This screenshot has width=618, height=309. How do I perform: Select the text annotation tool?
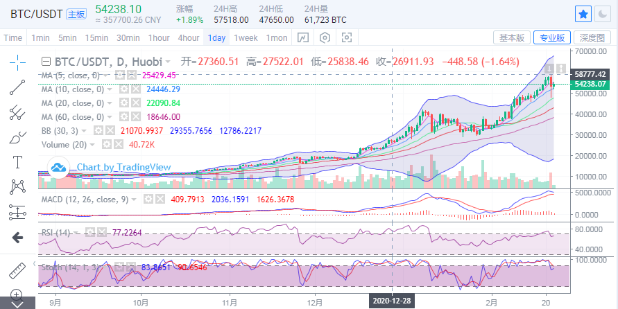(17, 162)
